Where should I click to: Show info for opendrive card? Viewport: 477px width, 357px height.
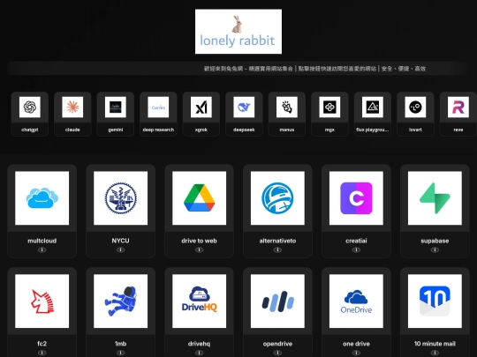tap(277, 353)
